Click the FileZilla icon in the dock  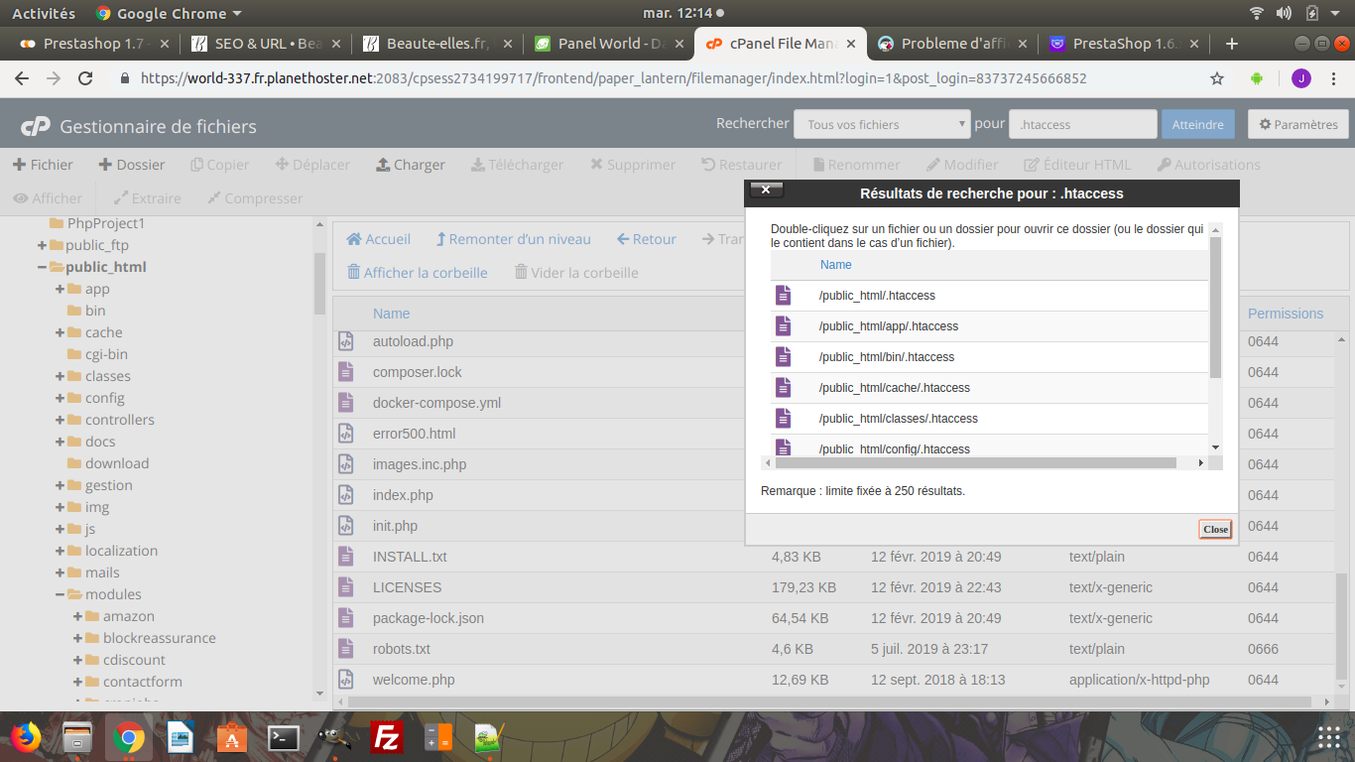tap(385, 737)
